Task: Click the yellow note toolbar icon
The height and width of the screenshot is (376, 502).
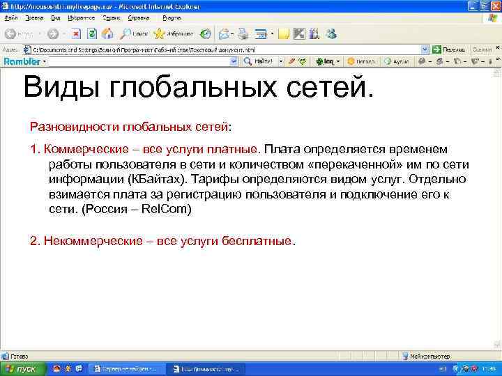Action: tap(284, 33)
